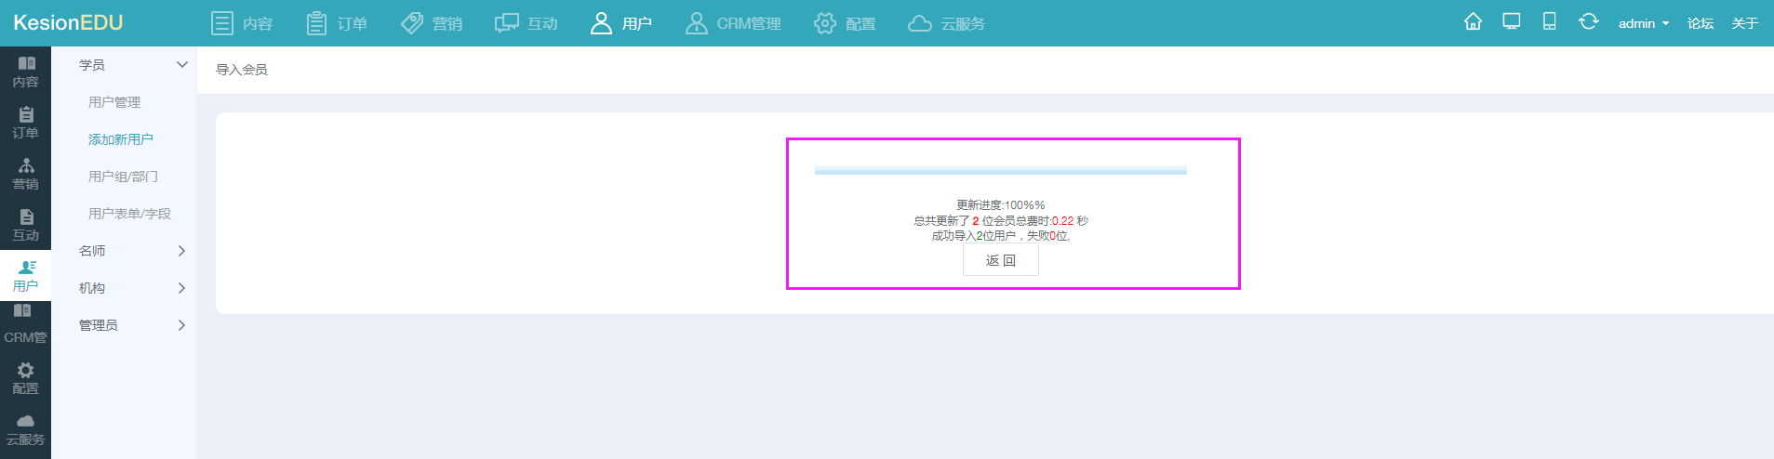Open the admin account dropdown
This screenshot has height=459, width=1774.
coord(1643,23)
